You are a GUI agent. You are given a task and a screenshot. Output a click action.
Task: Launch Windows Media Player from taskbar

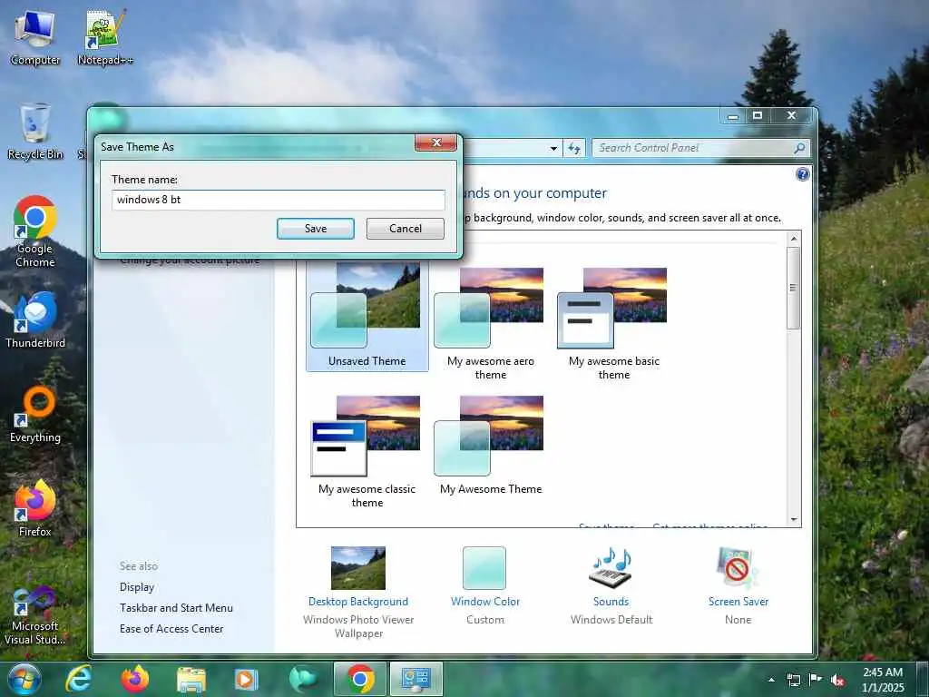(245, 679)
